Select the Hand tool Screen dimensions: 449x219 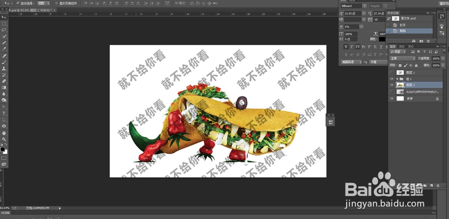coord(4,133)
